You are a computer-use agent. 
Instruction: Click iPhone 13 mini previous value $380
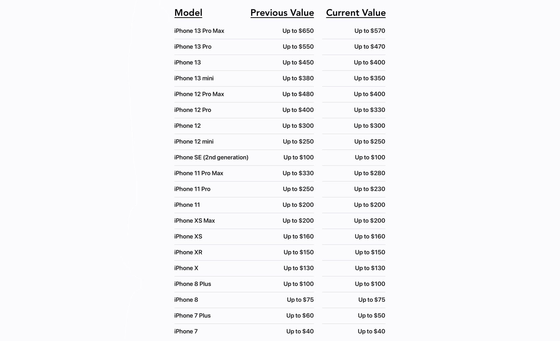point(298,78)
